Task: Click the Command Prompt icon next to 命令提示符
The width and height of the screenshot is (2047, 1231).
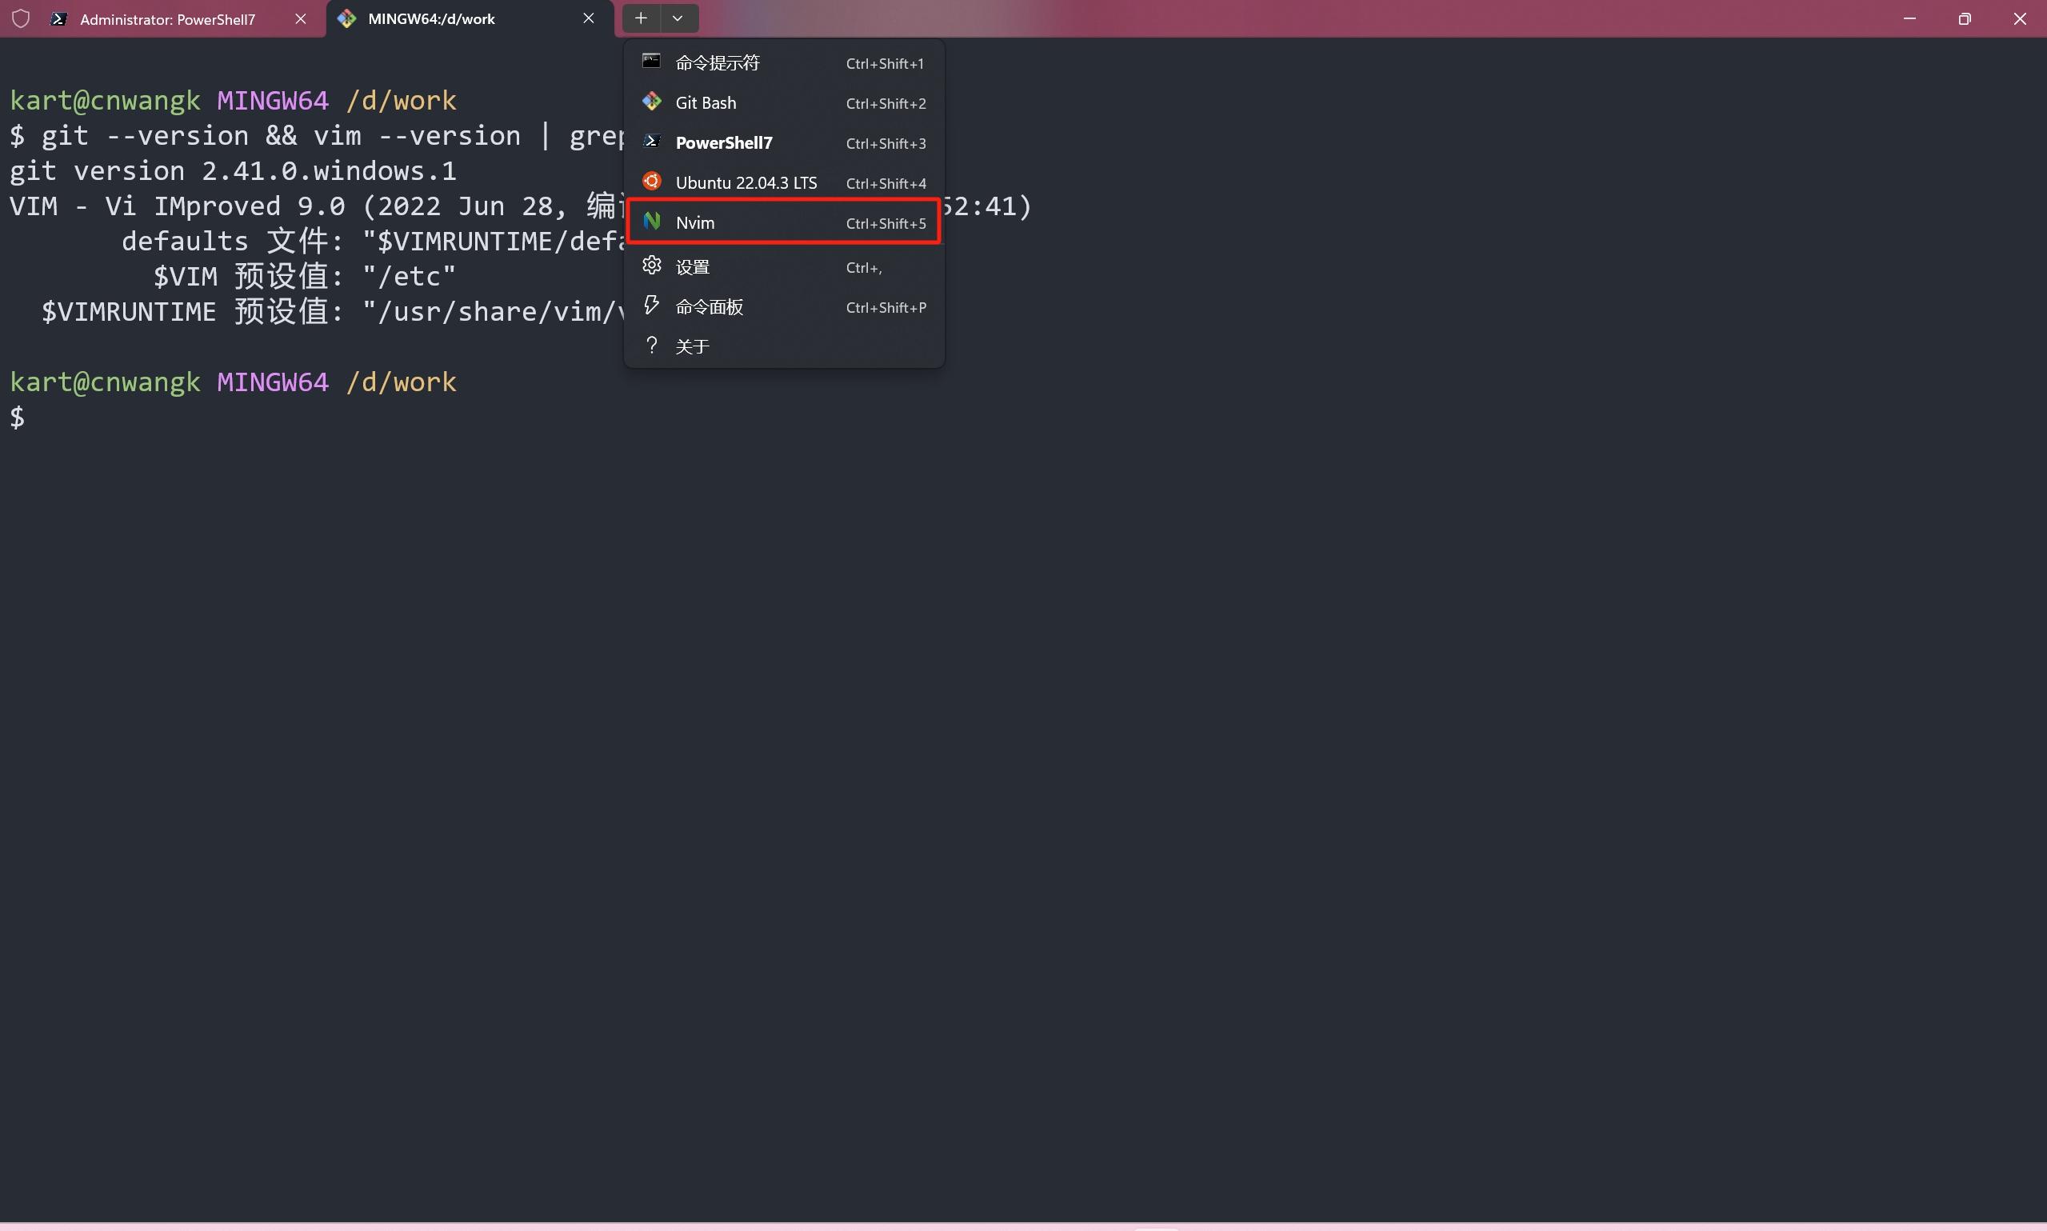Action: point(652,62)
